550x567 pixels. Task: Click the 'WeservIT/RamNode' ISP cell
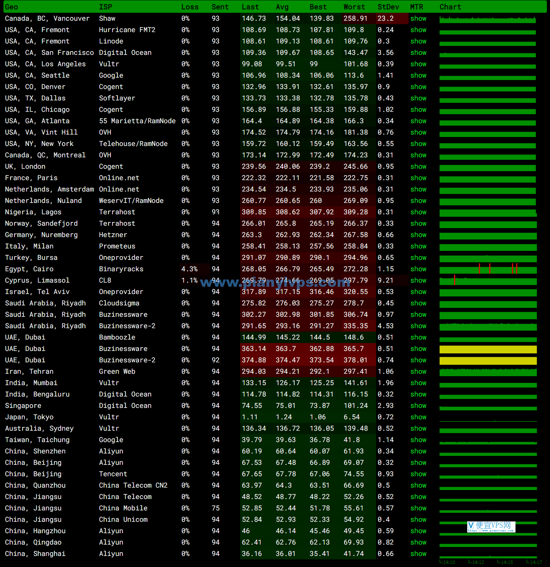(131, 201)
